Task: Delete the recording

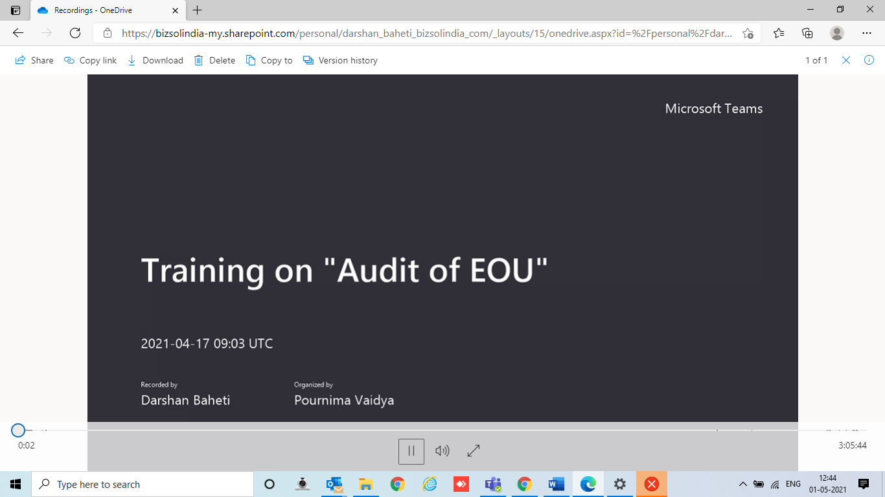Action: click(x=215, y=60)
